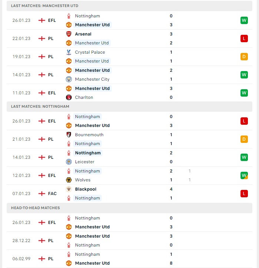259x268 pixels.
Task: Click the red L badge for Arsenal match
Action: 244,38
